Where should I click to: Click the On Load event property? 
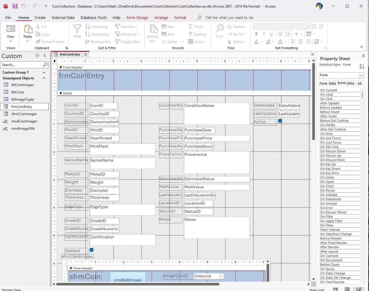pos(340,94)
